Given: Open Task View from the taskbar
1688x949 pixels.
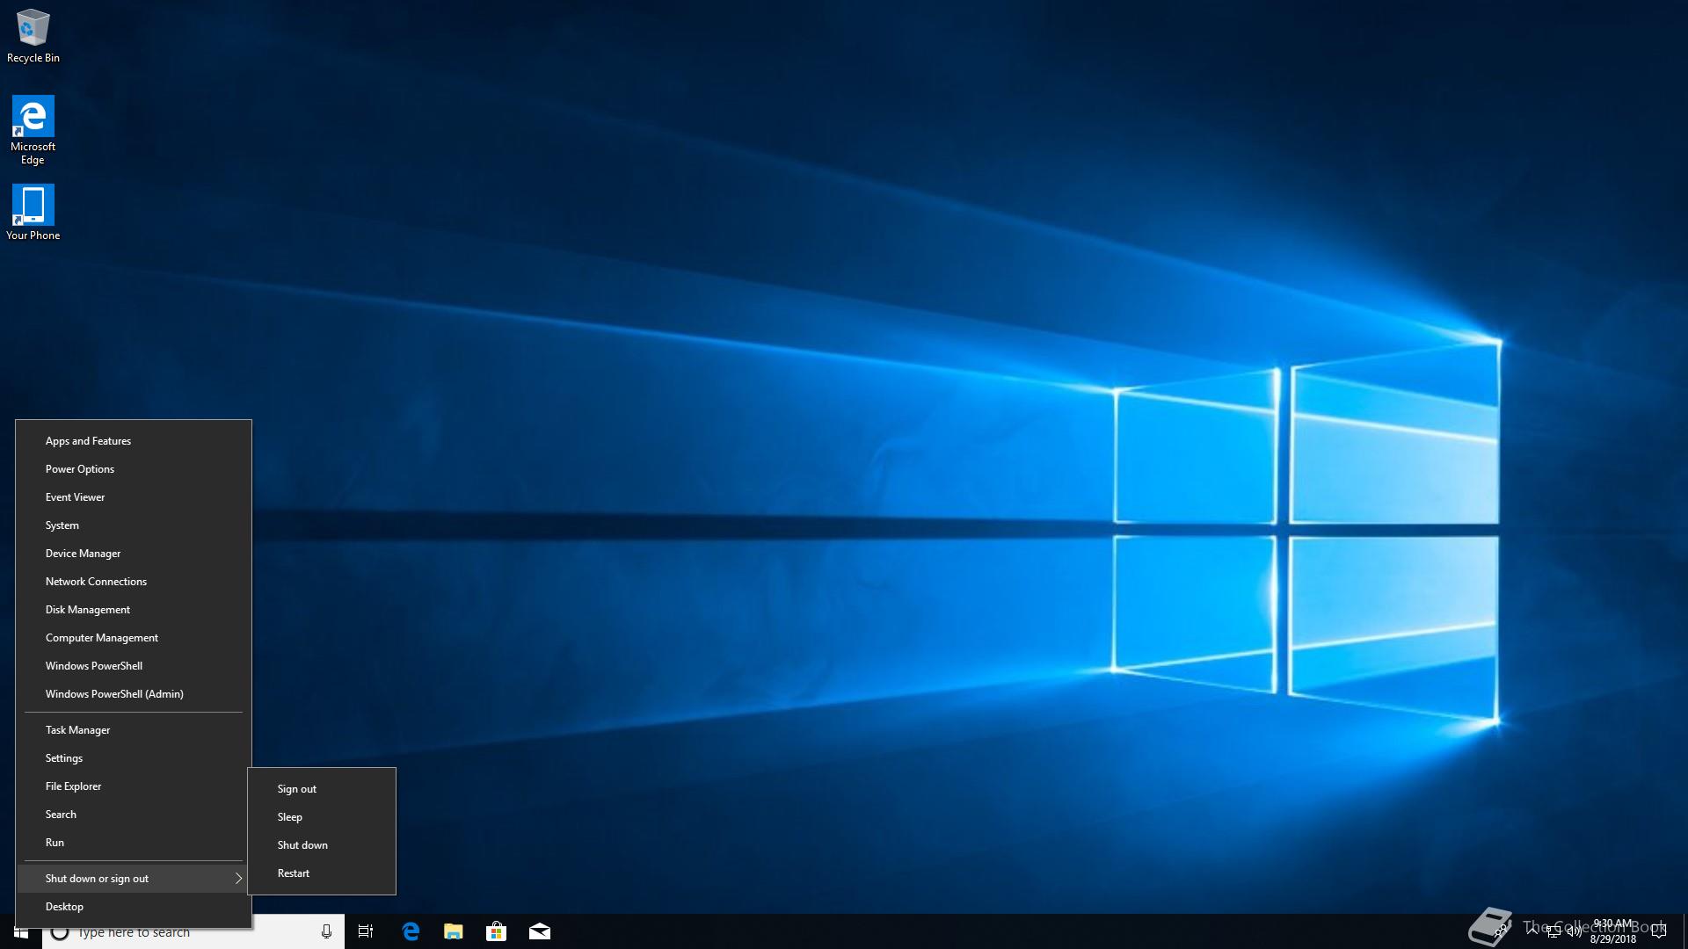Looking at the screenshot, I should [366, 931].
